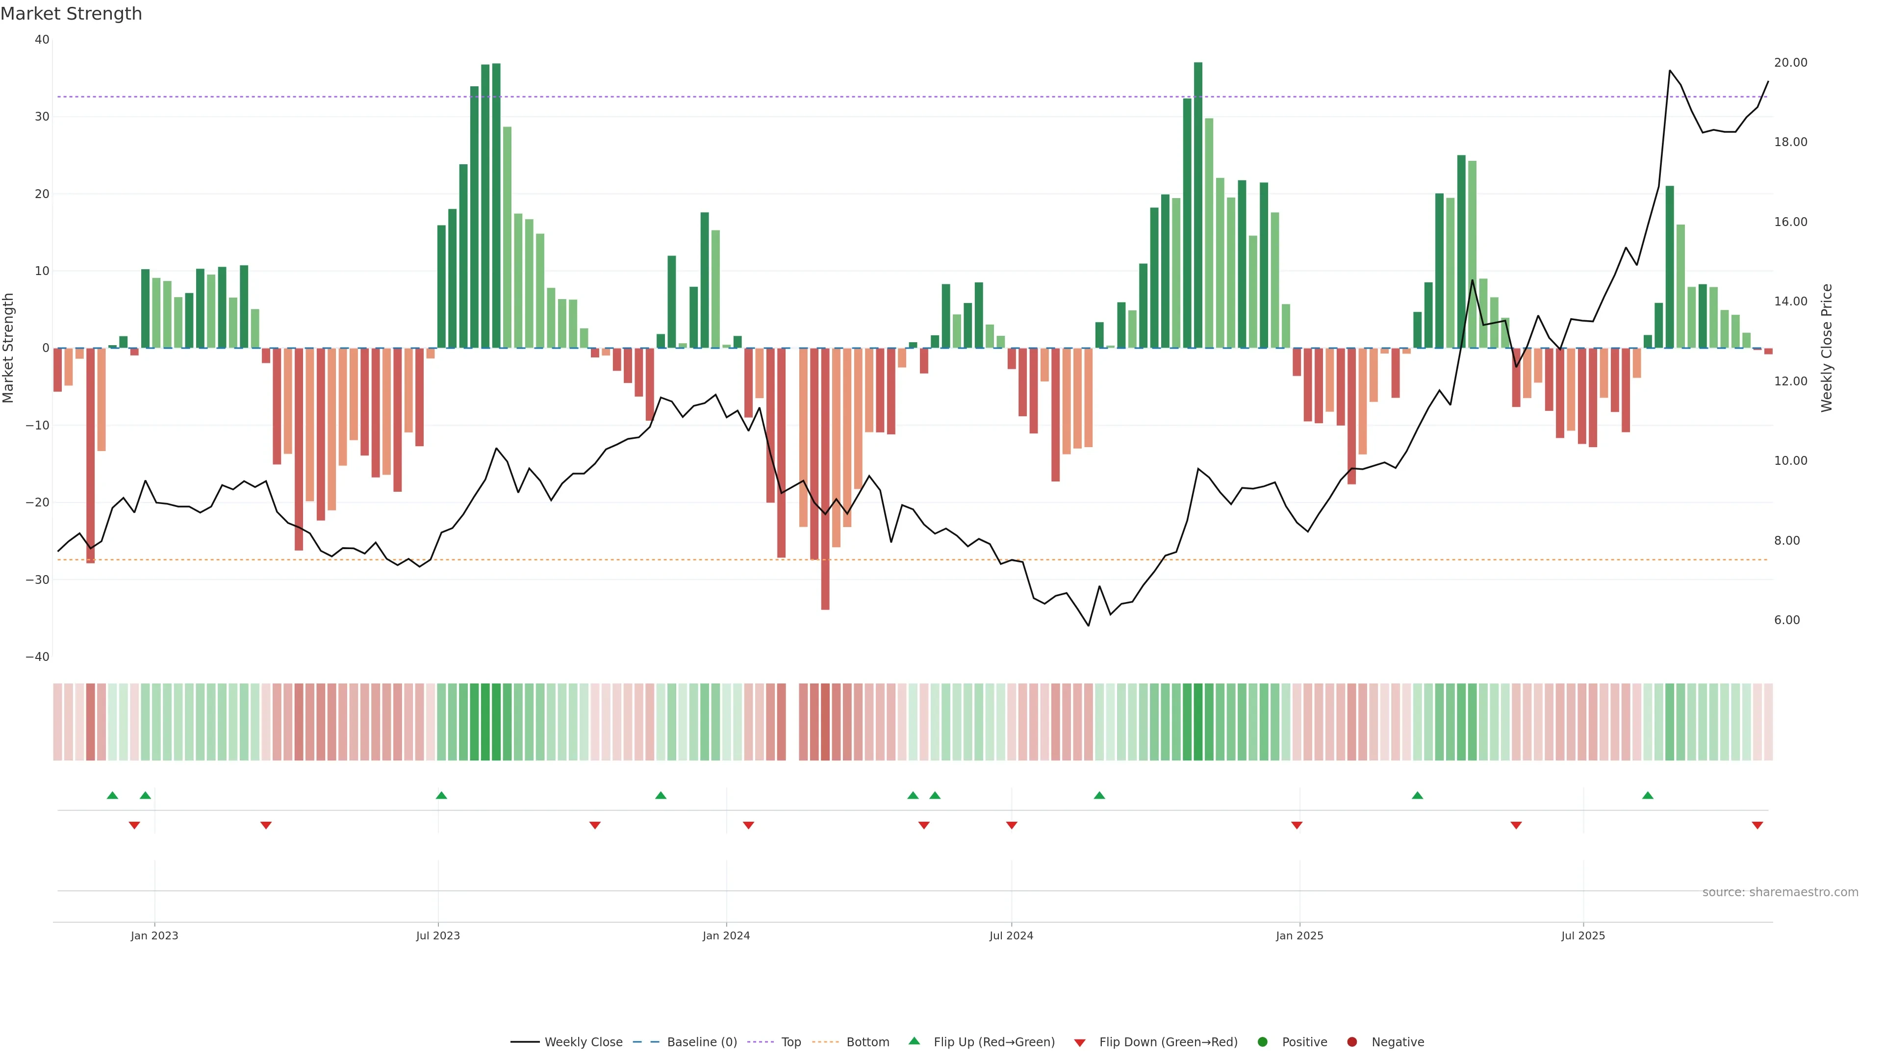
Task: Click the Flip Up marker at Jul 2023
Action: [x=441, y=795]
